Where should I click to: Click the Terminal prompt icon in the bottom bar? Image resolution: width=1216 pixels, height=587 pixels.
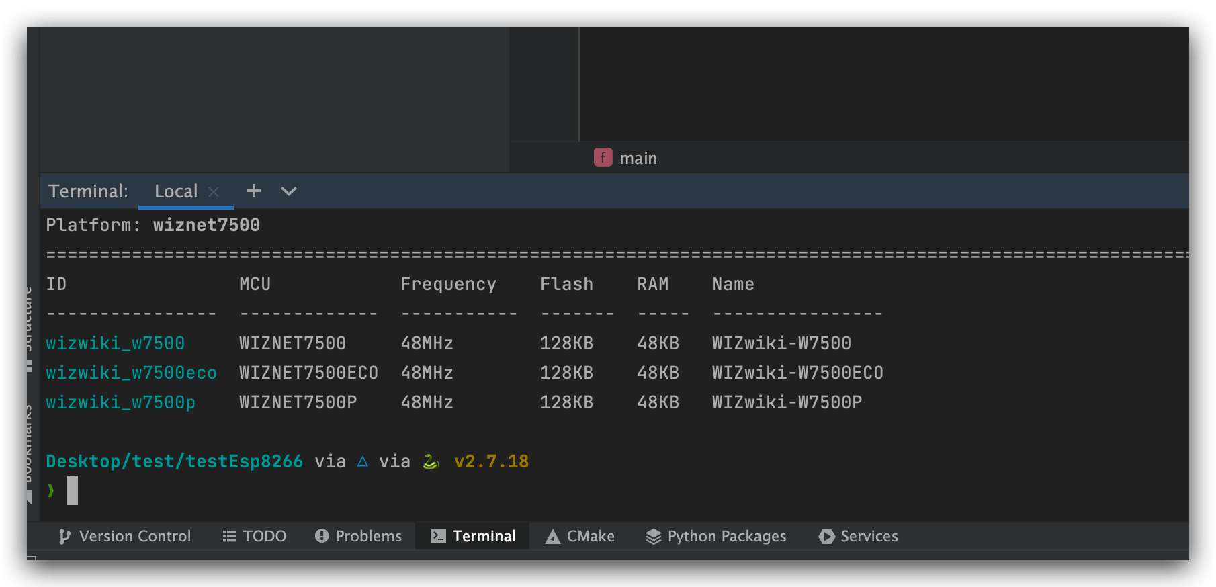pyautogui.click(x=438, y=536)
